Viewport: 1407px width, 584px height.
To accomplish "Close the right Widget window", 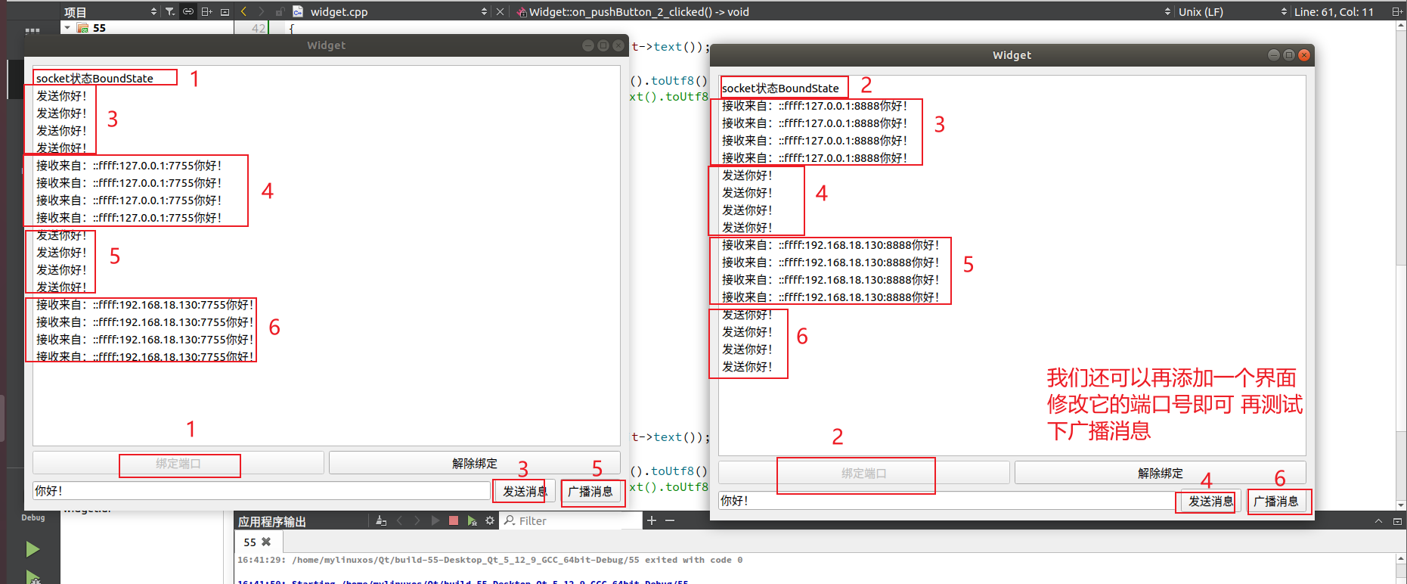I will (x=1303, y=55).
